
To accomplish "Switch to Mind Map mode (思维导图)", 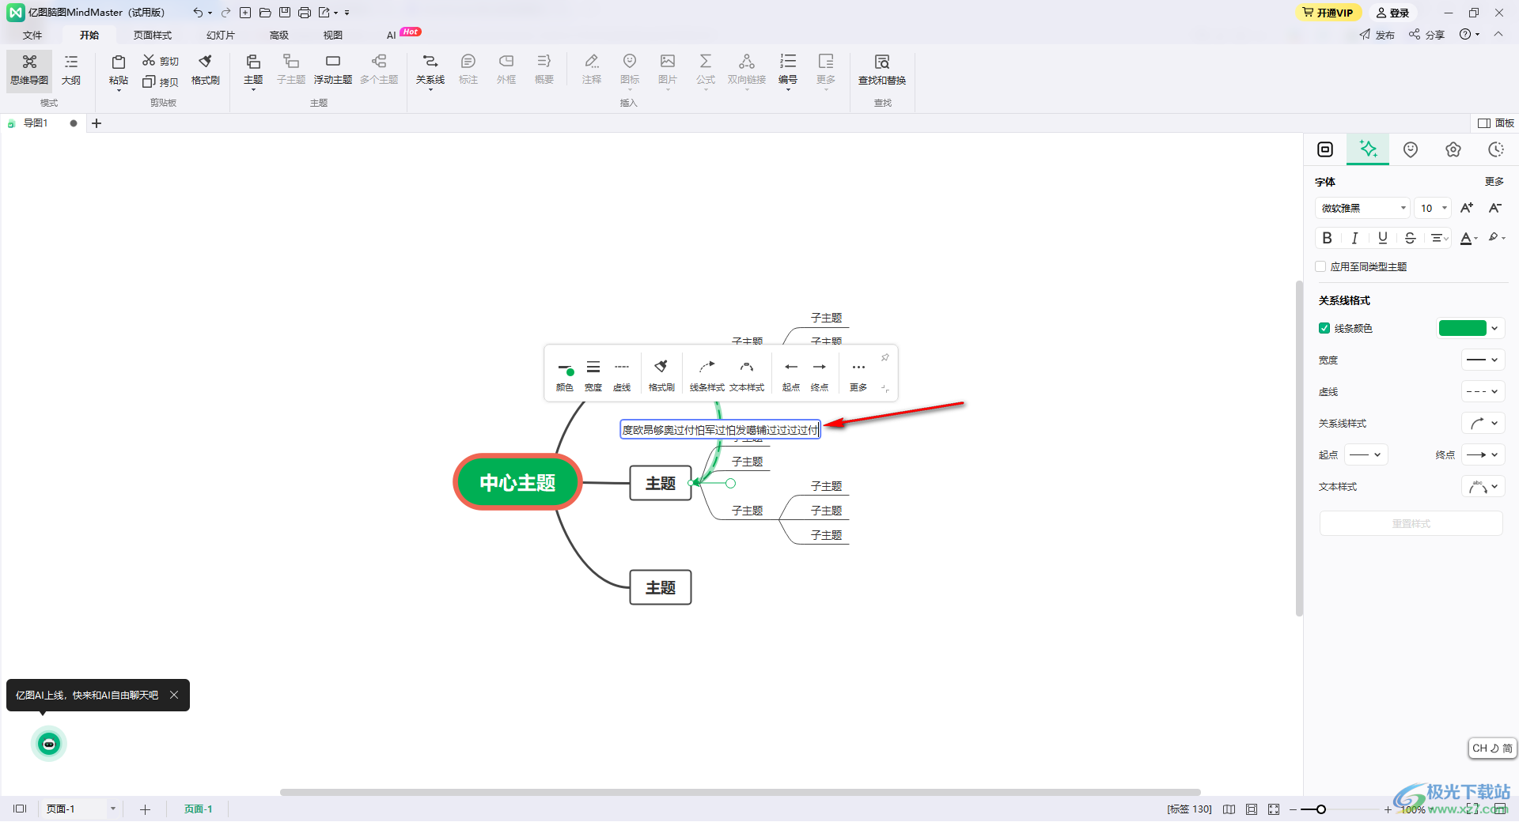I will [x=29, y=70].
